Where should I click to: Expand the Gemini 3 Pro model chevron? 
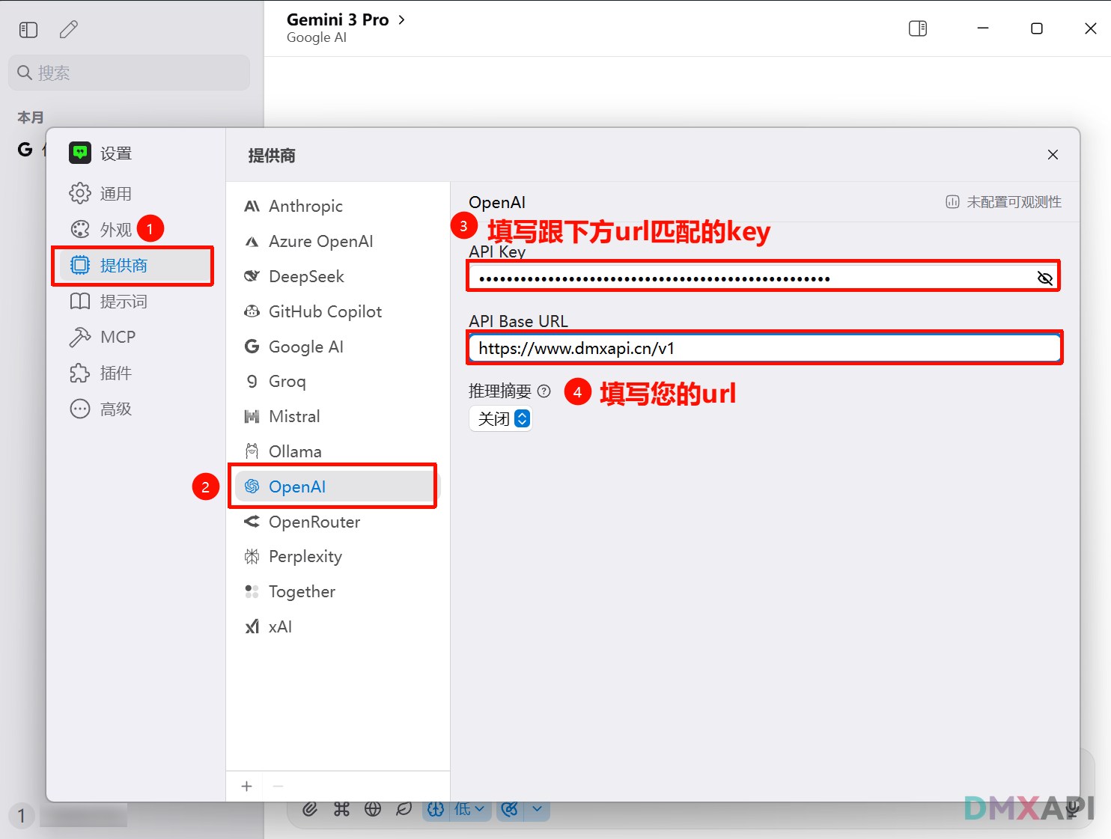402,20
